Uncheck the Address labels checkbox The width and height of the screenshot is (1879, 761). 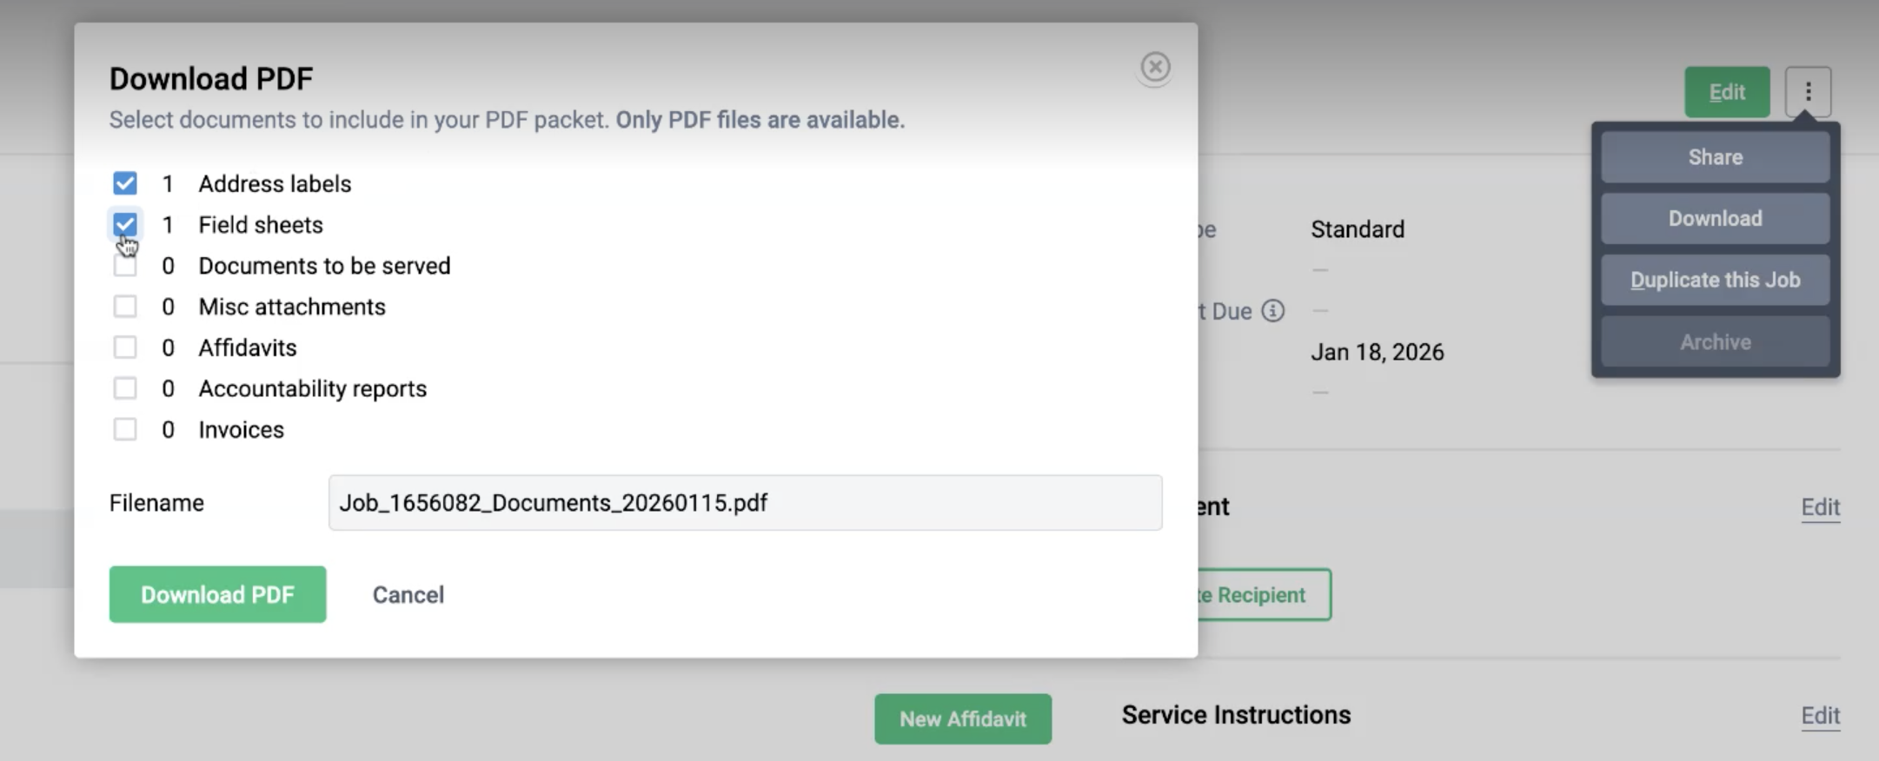click(125, 183)
